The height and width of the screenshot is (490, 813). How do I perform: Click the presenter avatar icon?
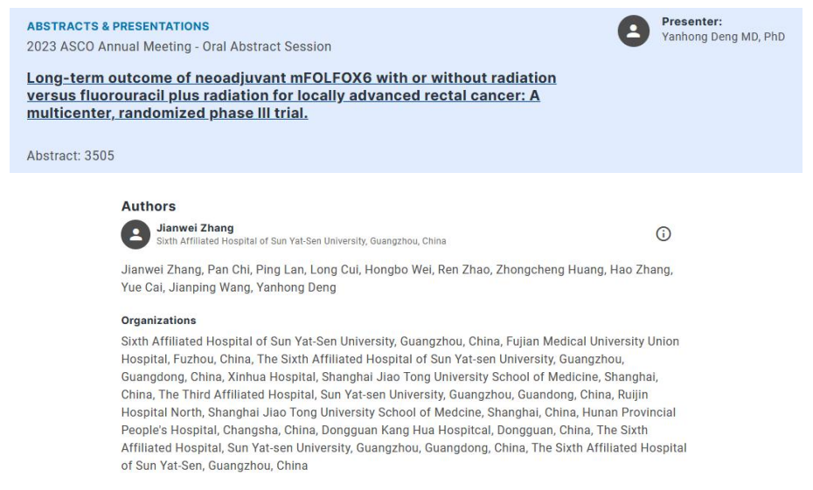coord(633,31)
